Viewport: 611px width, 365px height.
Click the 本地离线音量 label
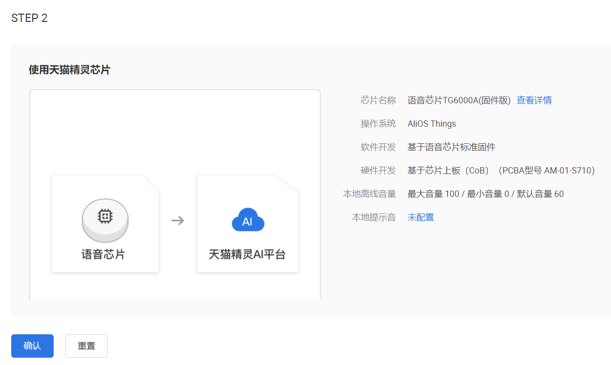point(370,194)
